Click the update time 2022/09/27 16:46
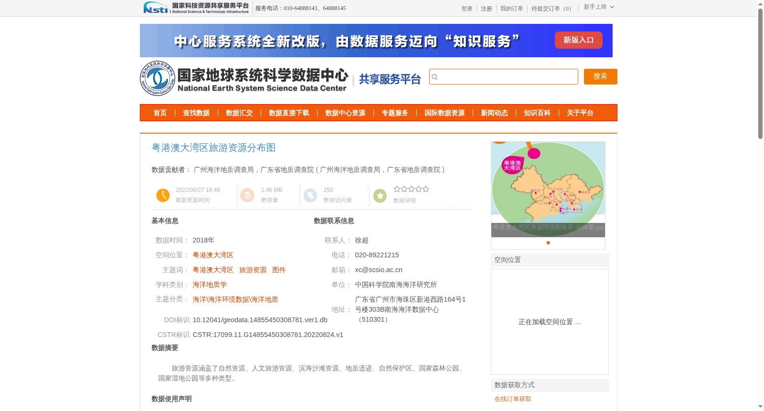Image resolution: width=764 pixels, height=411 pixels. point(198,190)
